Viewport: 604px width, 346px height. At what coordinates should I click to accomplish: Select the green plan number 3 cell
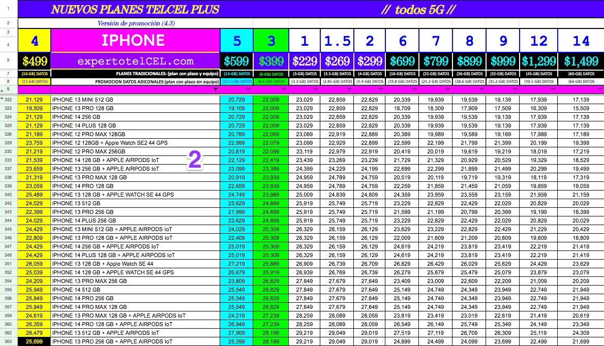(271, 41)
